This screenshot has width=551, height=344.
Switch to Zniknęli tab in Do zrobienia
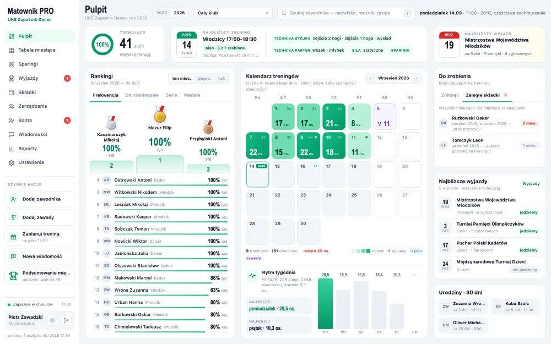[x=450, y=95]
